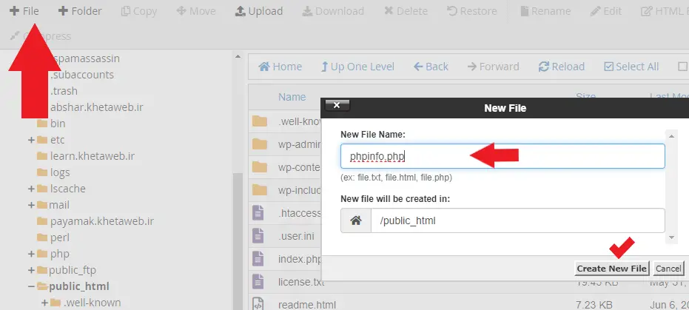Click the tree panel scroll-up arrow
This screenshot has width=689, height=310.
[x=238, y=56]
